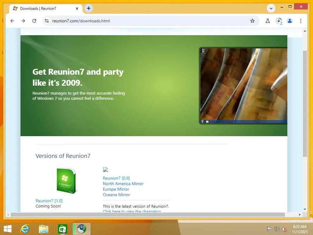313x235 pixels.
Task: View the changelog link
Action: (x=132, y=211)
